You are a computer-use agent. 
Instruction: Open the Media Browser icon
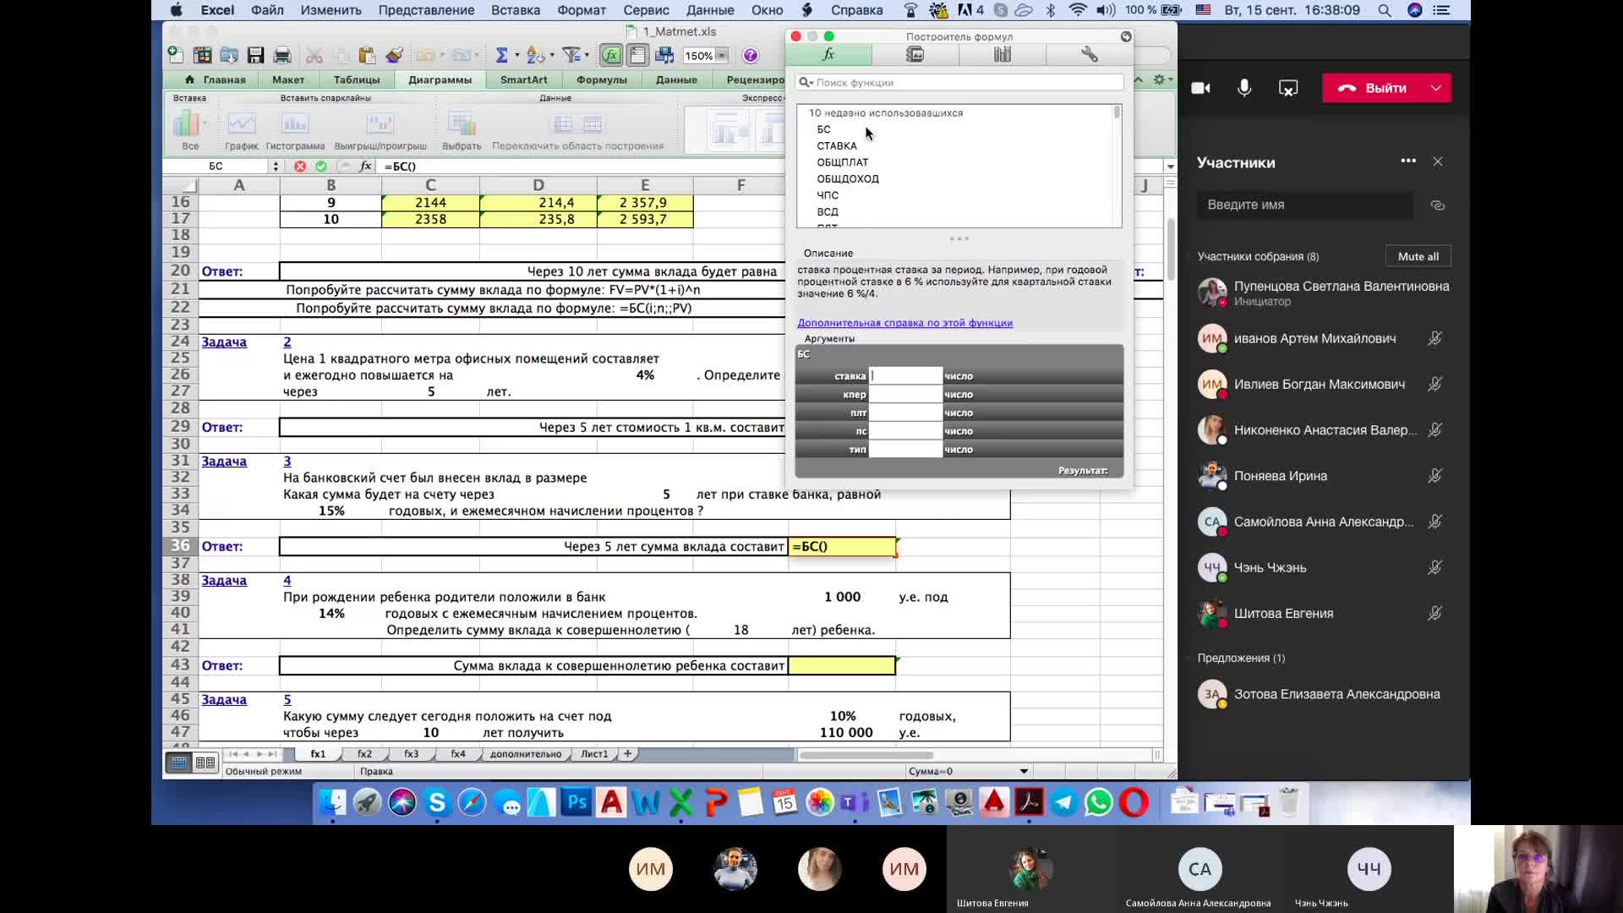(665, 56)
